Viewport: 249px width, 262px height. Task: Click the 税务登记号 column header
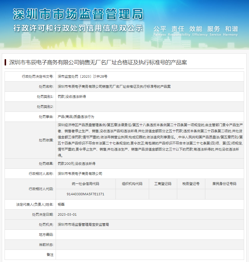pyautogui.click(x=191, y=184)
